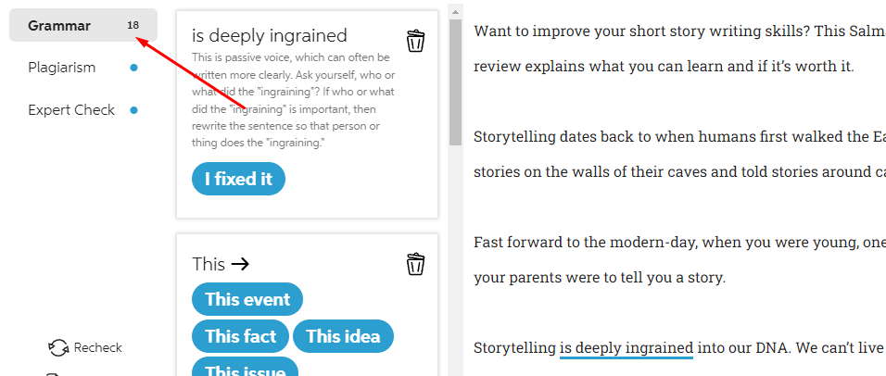This screenshot has height=376, width=886.
Task: Apply the "This fact" suggestion
Action: pos(240,336)
